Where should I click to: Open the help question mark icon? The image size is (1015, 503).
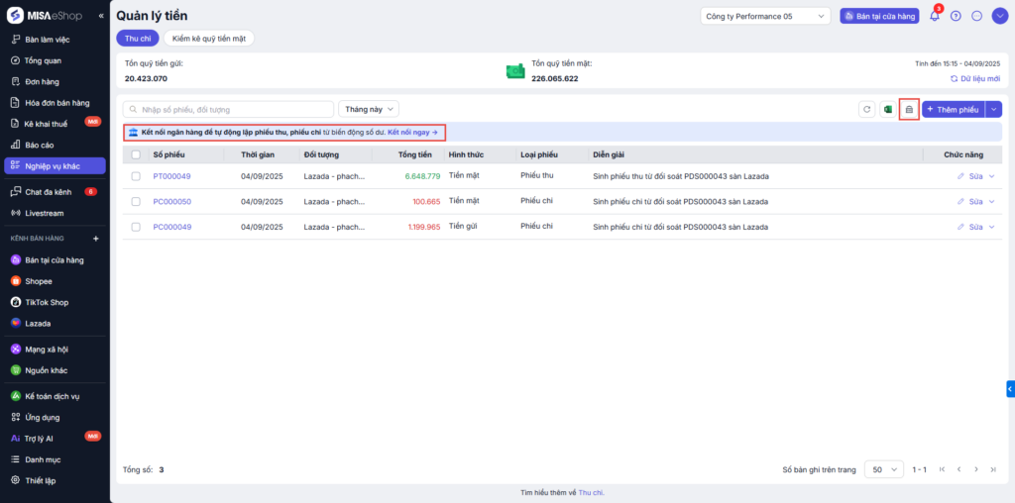coord(956,16)
